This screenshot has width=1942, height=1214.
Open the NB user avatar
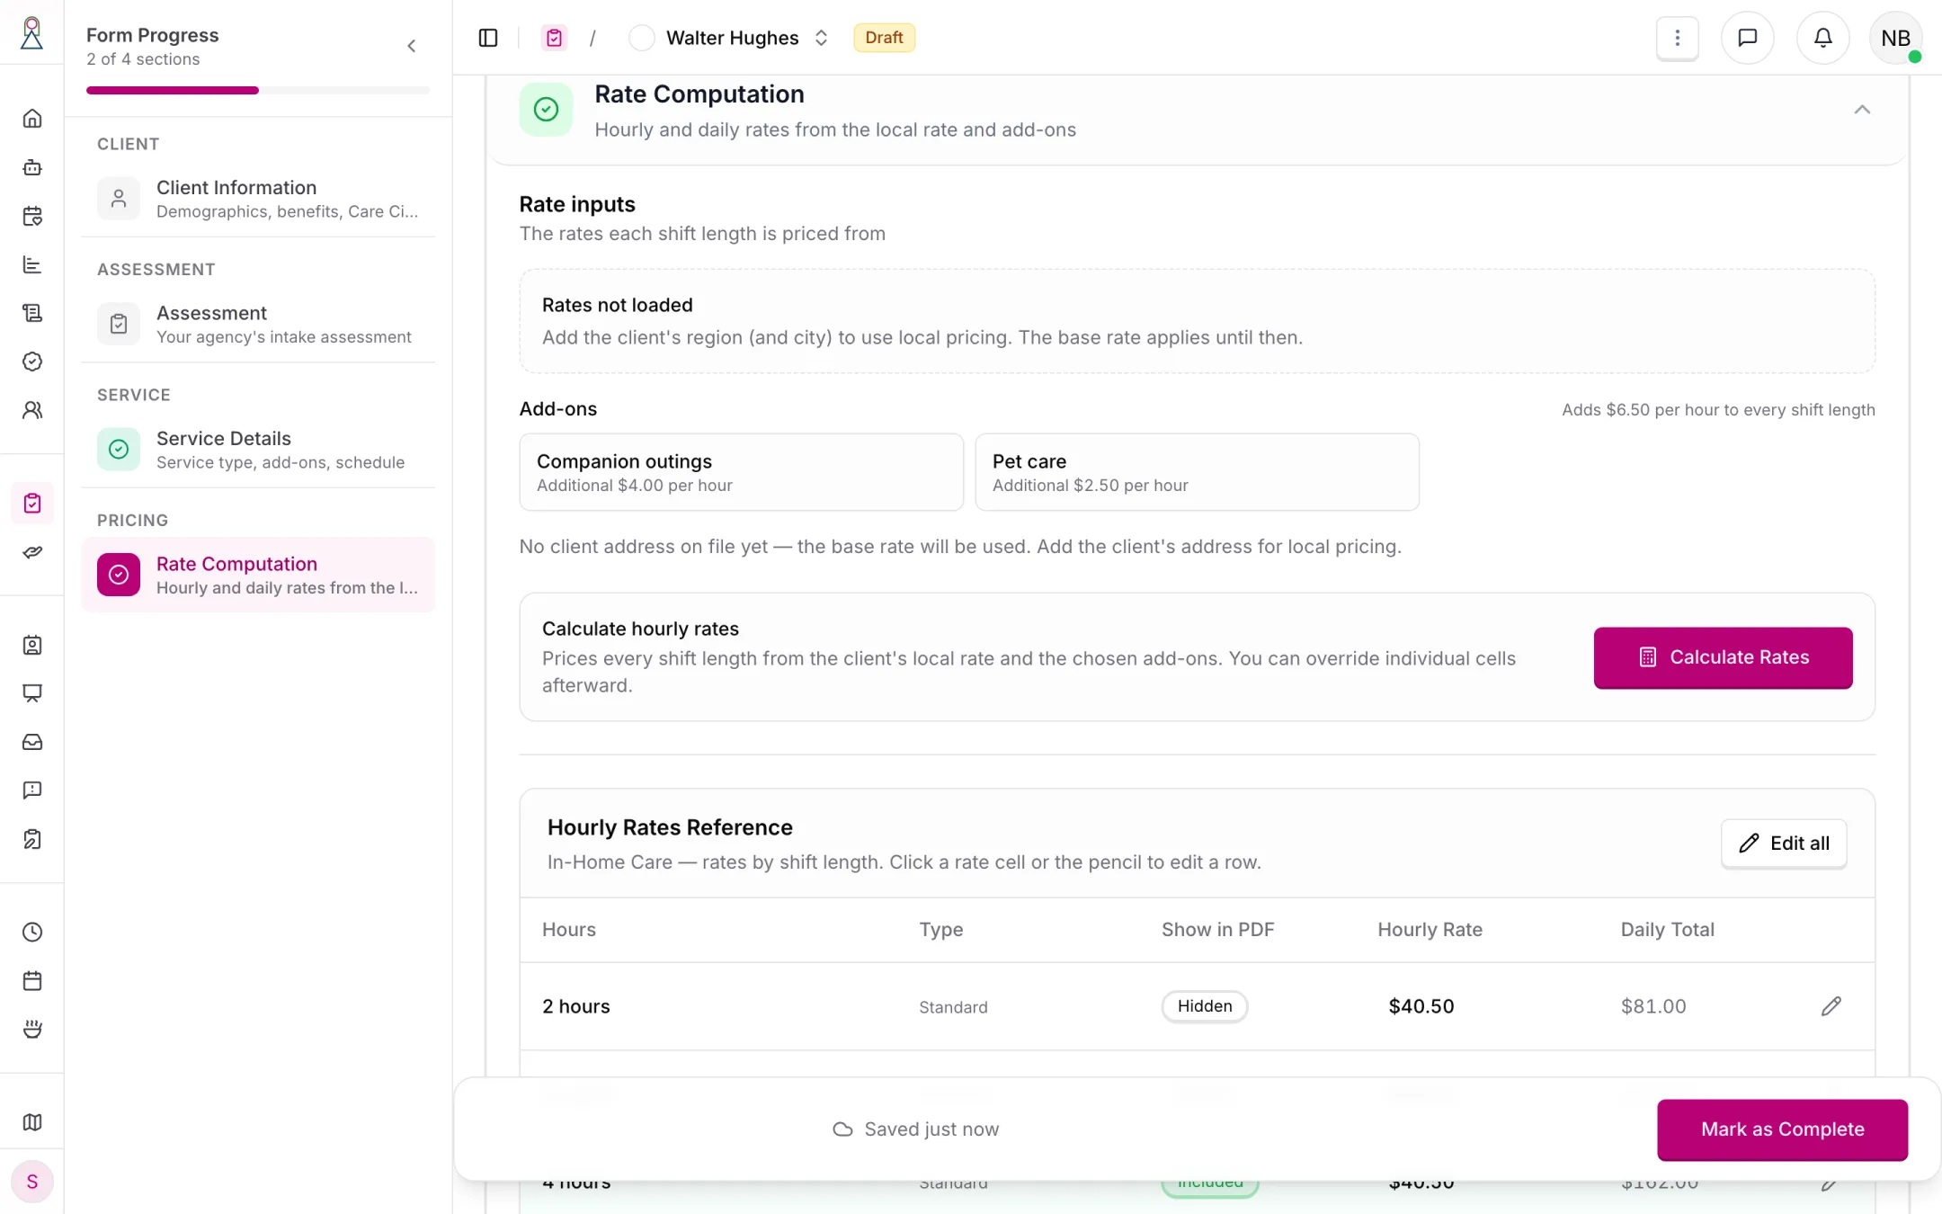[x=1895, y=38]
